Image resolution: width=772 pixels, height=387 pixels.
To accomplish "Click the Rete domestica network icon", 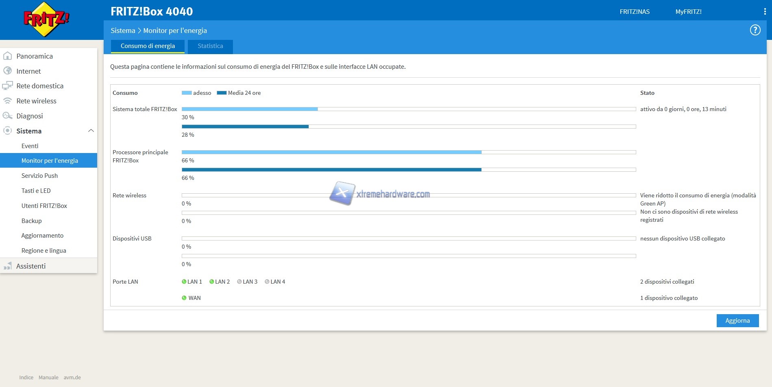I will 7,86.
